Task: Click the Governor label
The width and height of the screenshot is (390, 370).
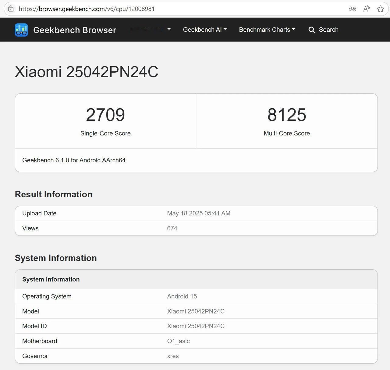Action: click(x=35, y=356)
